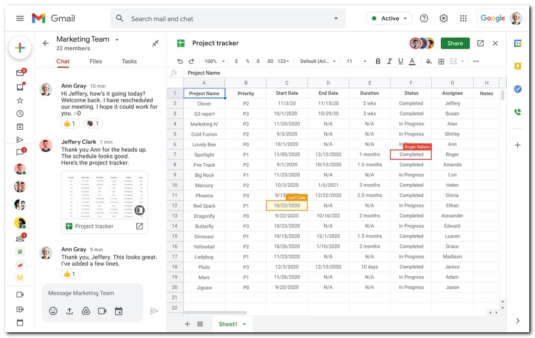Toggle underline text formatting

click(400, 61)
